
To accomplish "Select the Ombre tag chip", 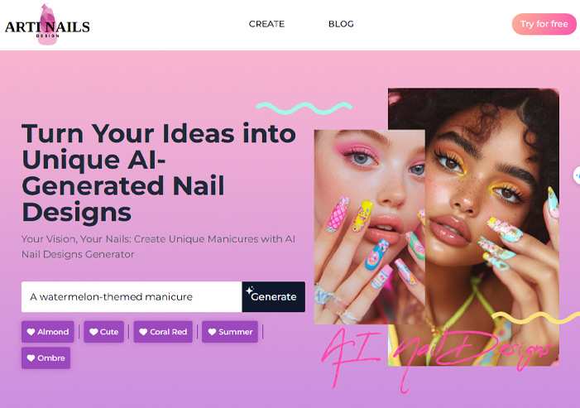I will (46, 358).
